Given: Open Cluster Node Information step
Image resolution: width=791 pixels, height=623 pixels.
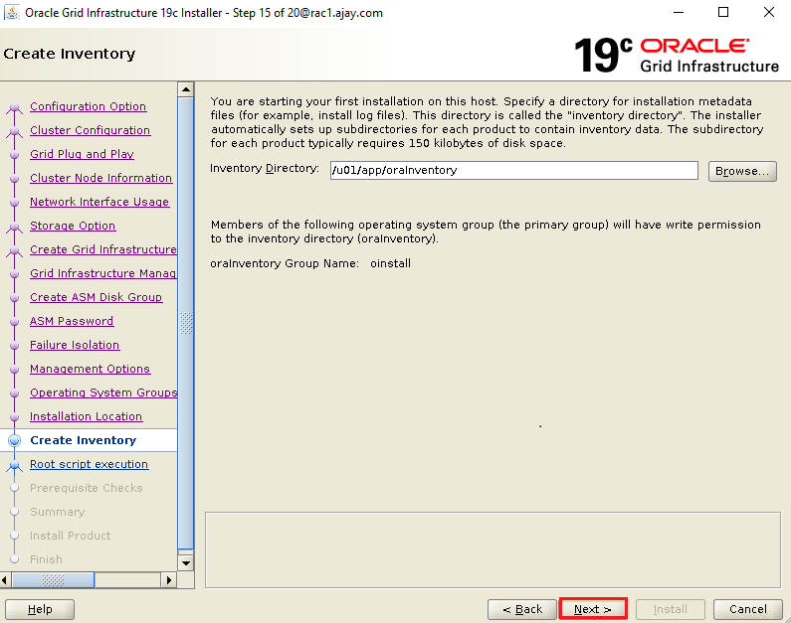Looking at the screenshot, I should click(x=100, y=178).
